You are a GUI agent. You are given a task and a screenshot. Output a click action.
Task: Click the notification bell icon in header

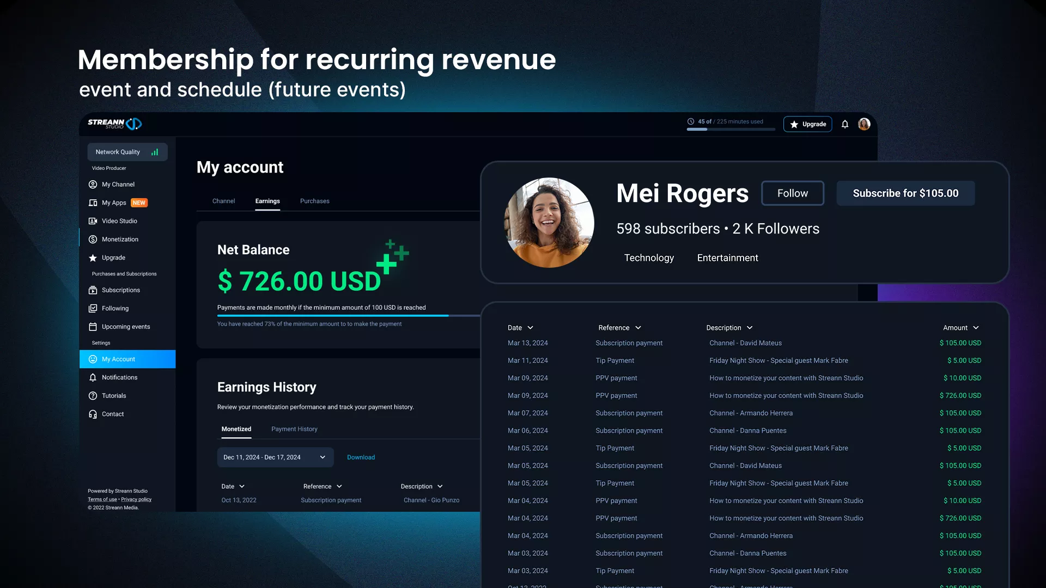(x=845, y=124)
